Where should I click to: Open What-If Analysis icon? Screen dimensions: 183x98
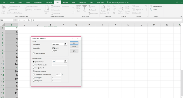[x=121, y=8]
